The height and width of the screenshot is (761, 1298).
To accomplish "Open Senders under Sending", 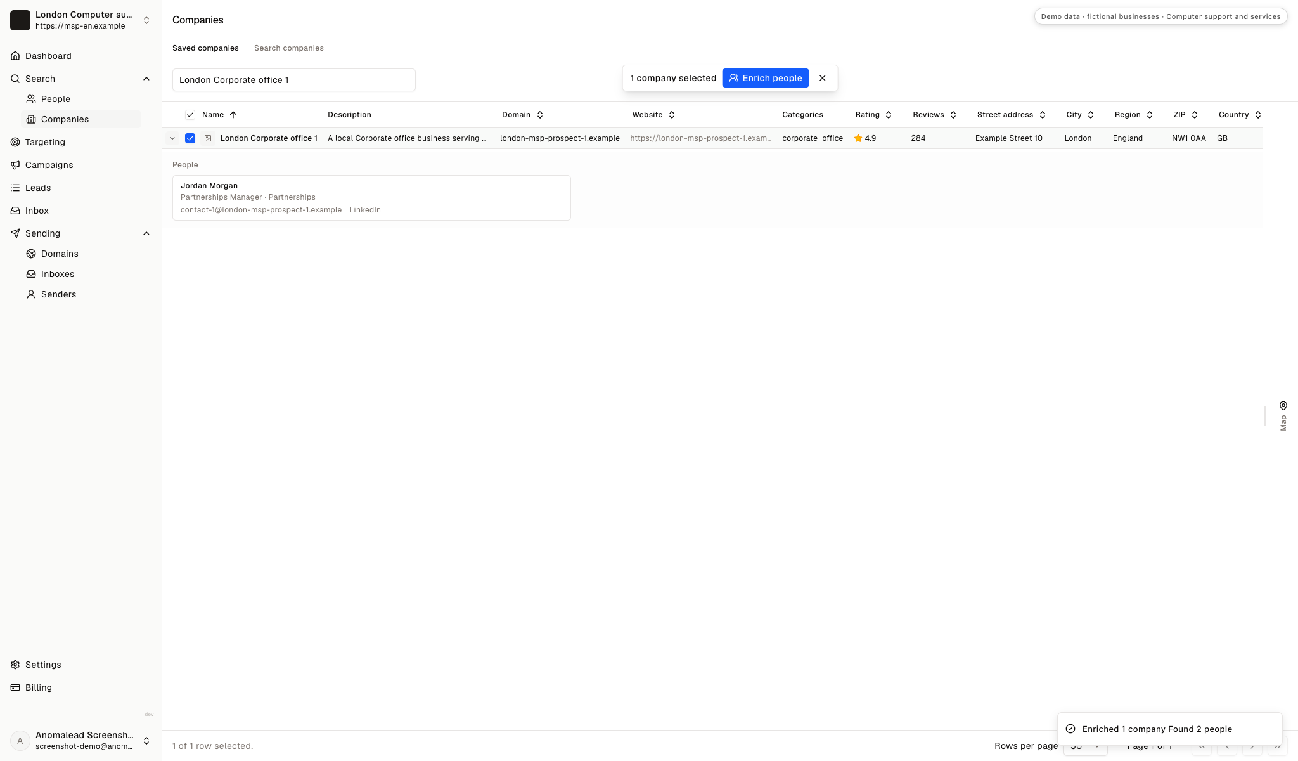I will (58, 294).
